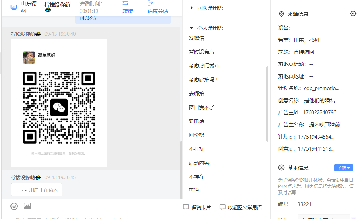
Task: Click the 创意名称 是他们的婚礼... value
Action: 321,101
